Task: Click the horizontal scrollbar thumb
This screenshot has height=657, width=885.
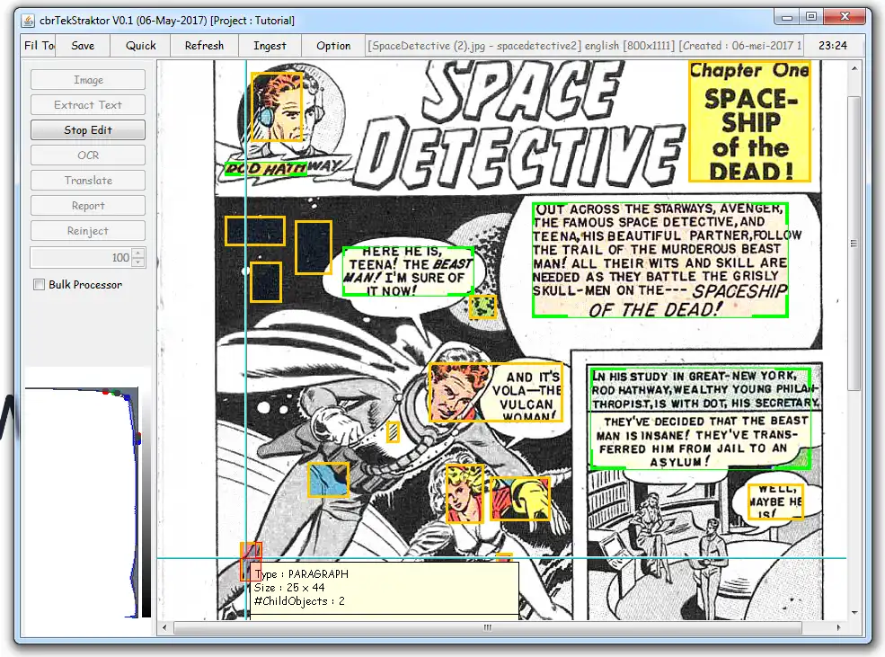Action: 488,627
